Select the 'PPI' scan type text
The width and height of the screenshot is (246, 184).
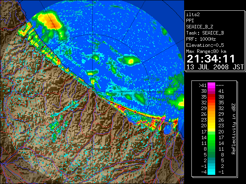tap(190, 21)
